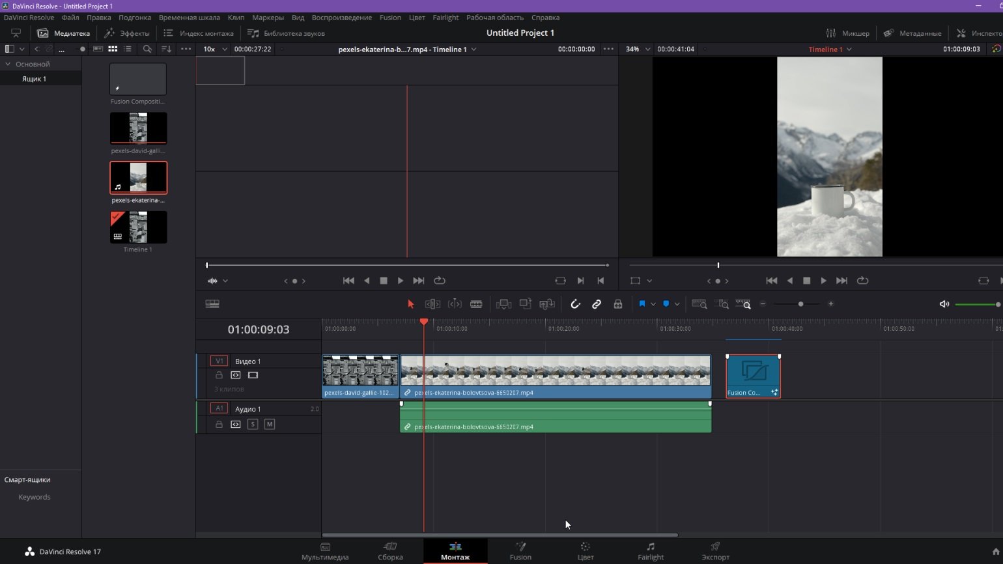
Task: Add a blue flag to the clip
Action: pos(642,304)
